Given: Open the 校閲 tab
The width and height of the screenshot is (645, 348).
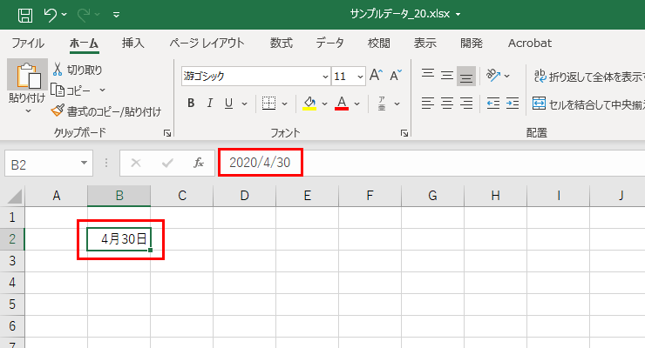Looking at the screenshot, I should tap(379, 43).
